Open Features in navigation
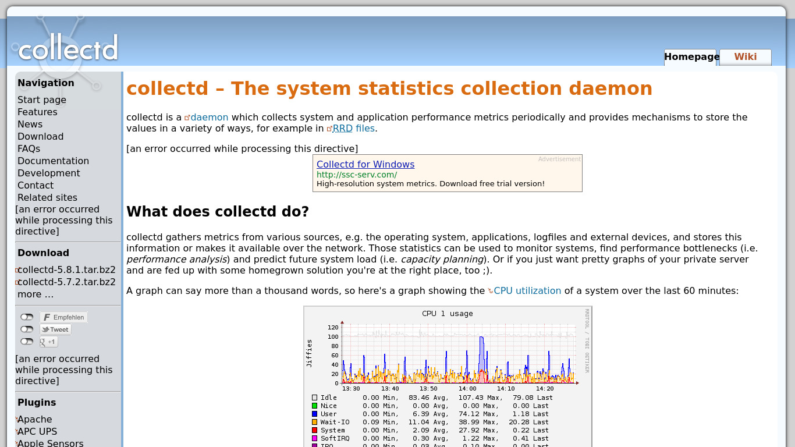The image size is (795, 447). coord(37,112)
